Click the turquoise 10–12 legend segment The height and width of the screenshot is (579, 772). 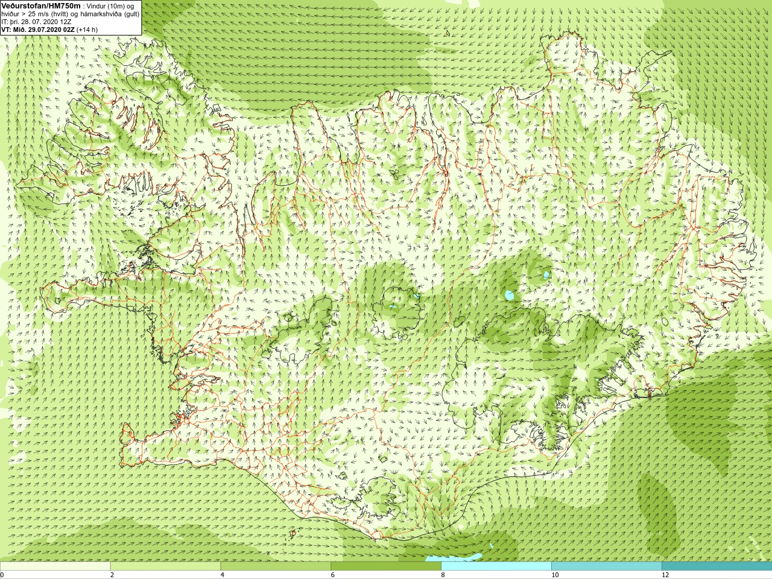[x=607, y=566]
